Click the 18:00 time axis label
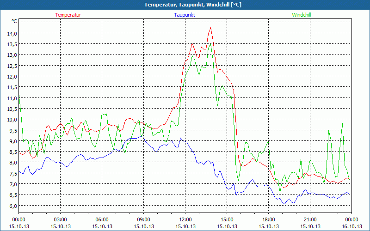The width and height of the screenshot is (370, 231). click(x=269, y=220)
